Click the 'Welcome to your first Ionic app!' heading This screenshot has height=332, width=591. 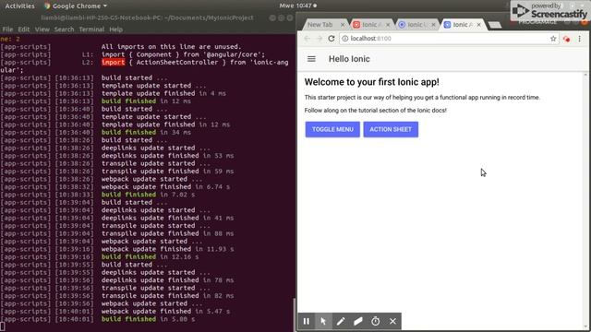[371, 82]
